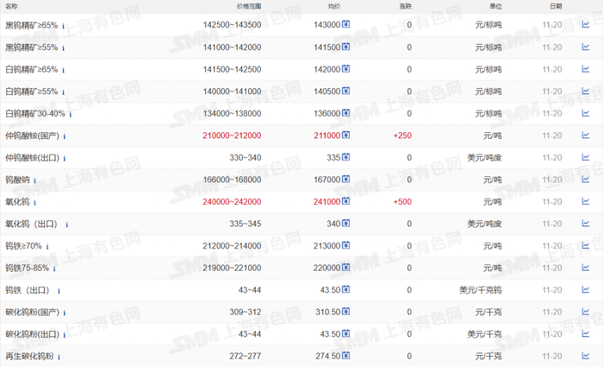Open the 黑钨精矿≥65% product name

31,25
